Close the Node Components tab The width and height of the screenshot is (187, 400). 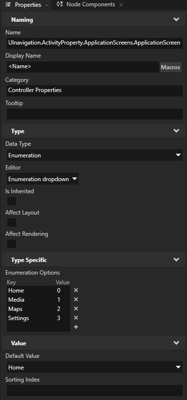click(121, 5)
